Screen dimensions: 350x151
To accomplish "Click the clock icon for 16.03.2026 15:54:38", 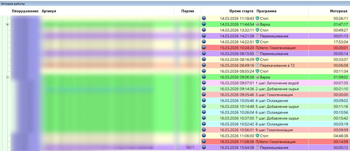I will [x=204, y=147].
